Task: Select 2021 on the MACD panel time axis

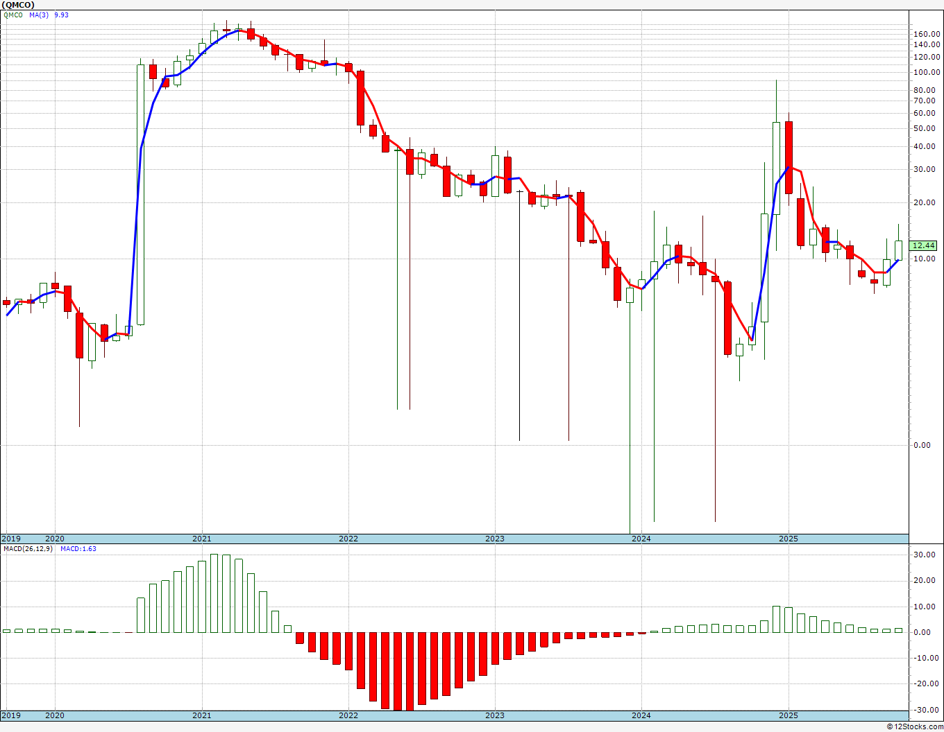Action: (202, 715)
